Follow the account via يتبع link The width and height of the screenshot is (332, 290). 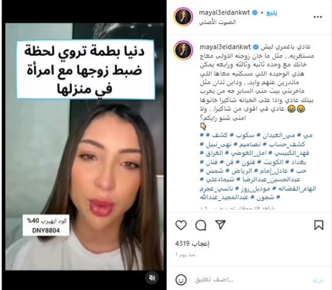[x=272, y=13]
